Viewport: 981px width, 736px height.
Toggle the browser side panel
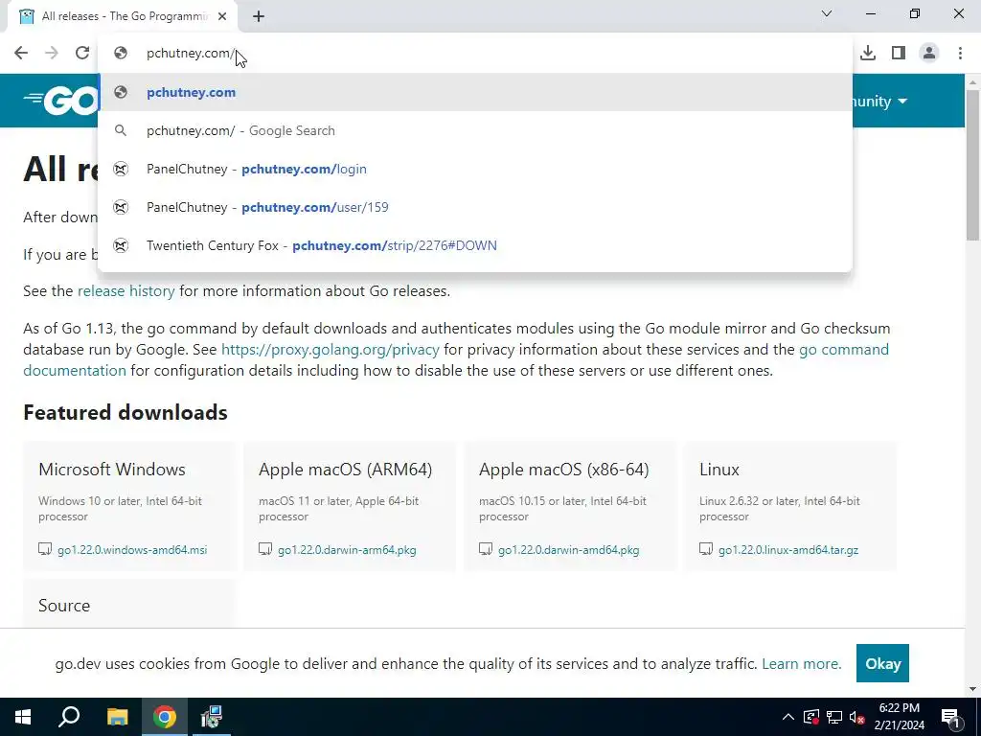[899, 54]
